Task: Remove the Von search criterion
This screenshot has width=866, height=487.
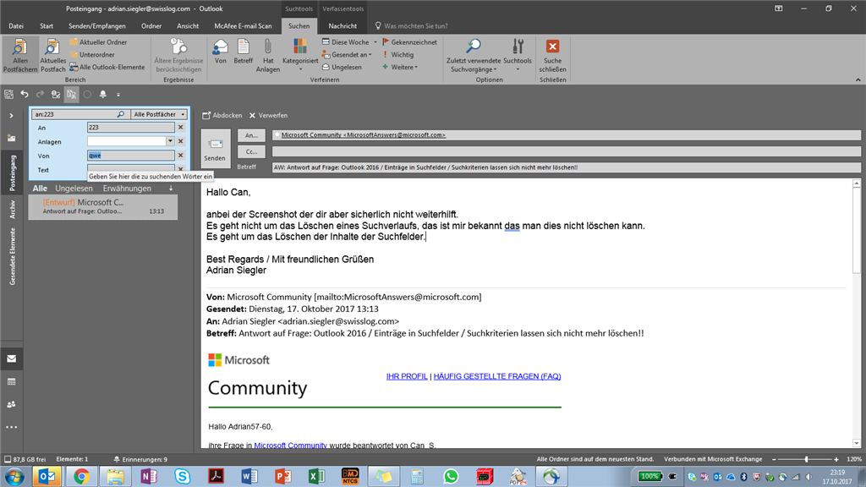Action: 181,156
